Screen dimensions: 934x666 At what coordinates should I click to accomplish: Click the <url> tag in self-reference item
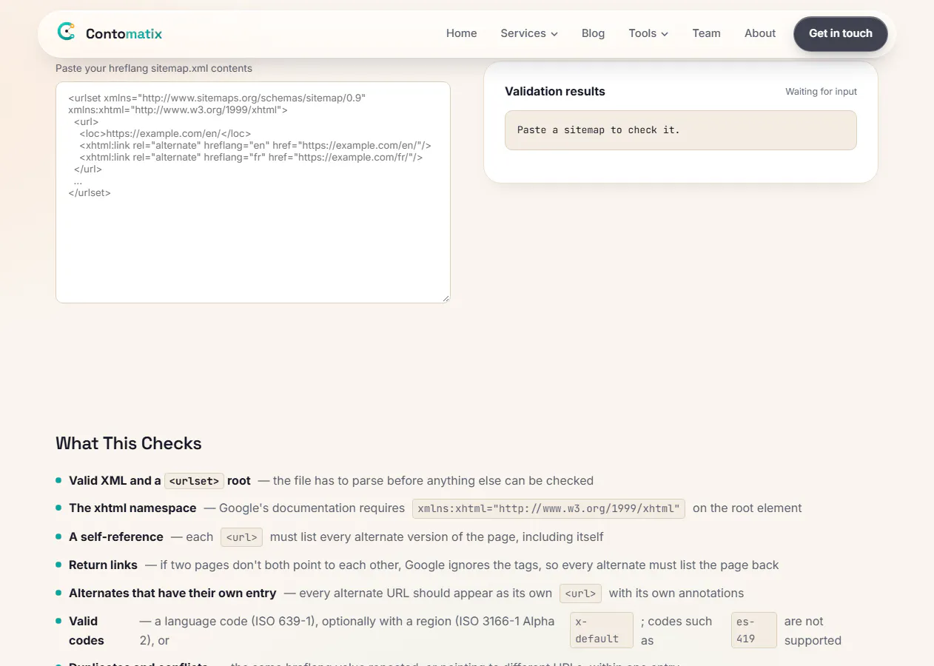coord(241,537)
